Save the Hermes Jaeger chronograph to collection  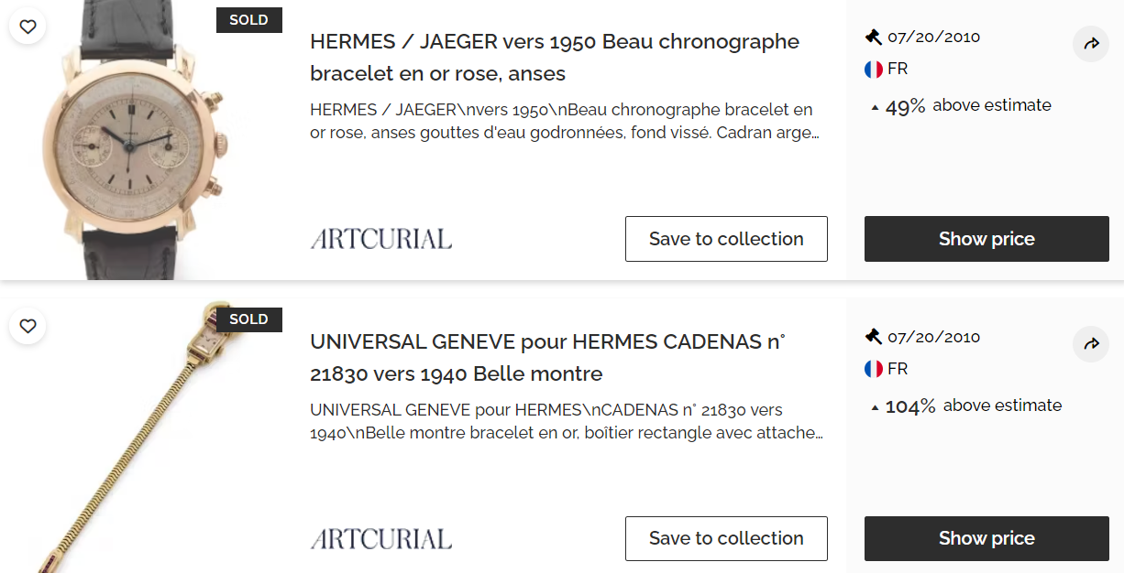[x=726, y=239]
